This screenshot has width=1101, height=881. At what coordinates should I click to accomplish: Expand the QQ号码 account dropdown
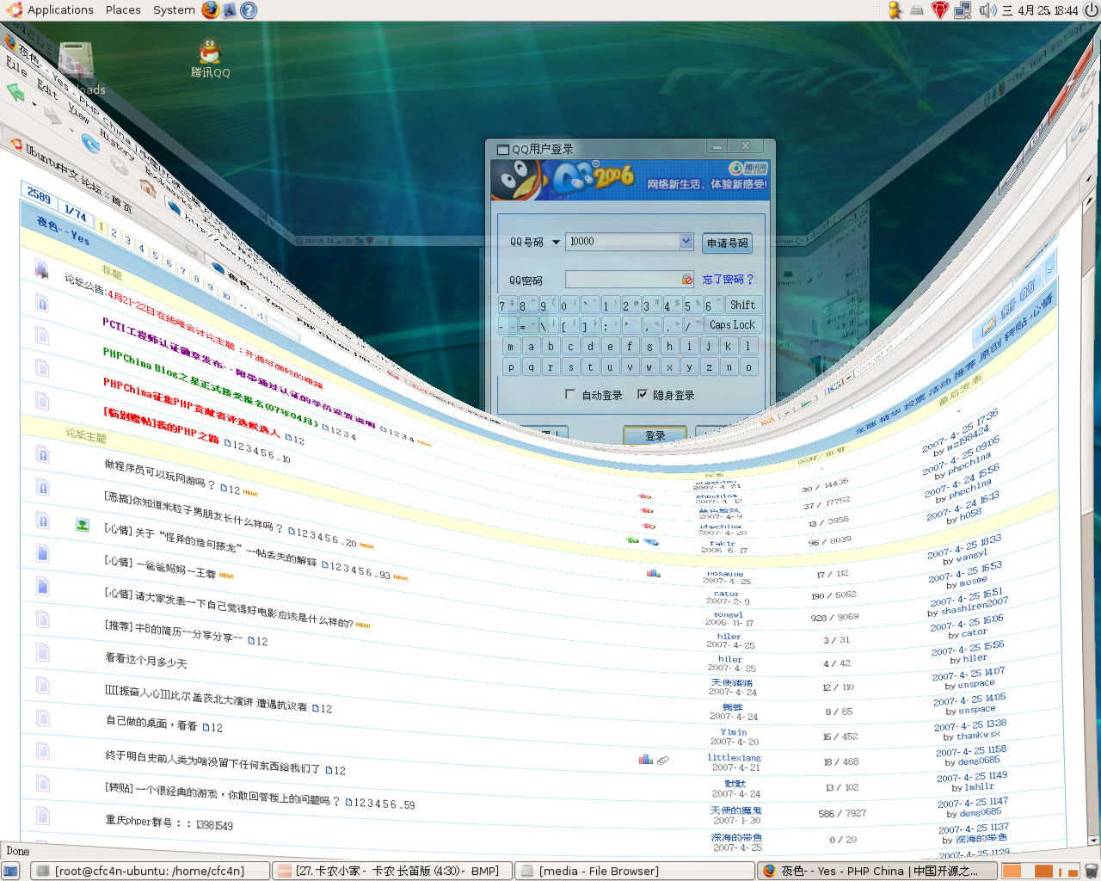click(686, 242)
